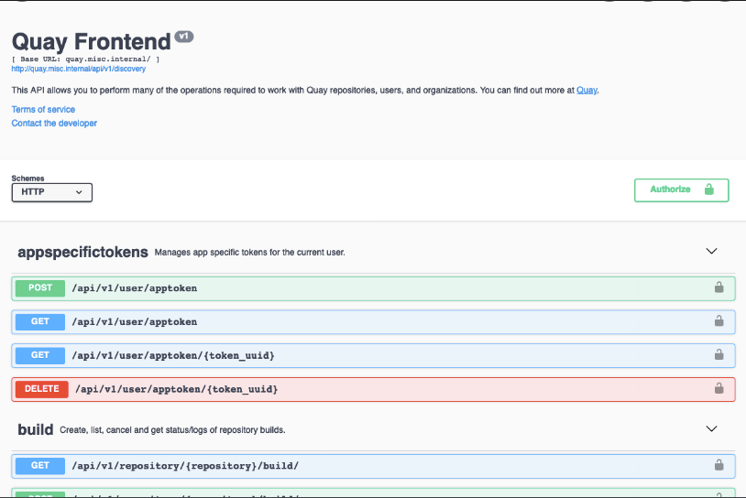Open the Terms of service link
This screenshot has height=498, width=746.
(43, 109)
